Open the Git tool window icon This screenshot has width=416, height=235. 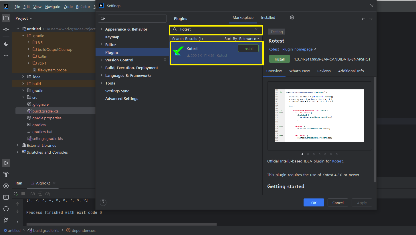[6, 220]
